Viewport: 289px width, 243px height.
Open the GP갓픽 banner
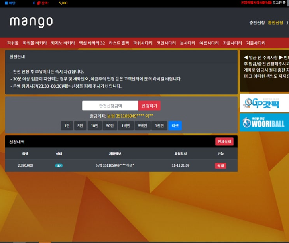tap(264, 103)
